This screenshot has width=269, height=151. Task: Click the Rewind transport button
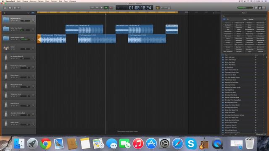(92, 8)
